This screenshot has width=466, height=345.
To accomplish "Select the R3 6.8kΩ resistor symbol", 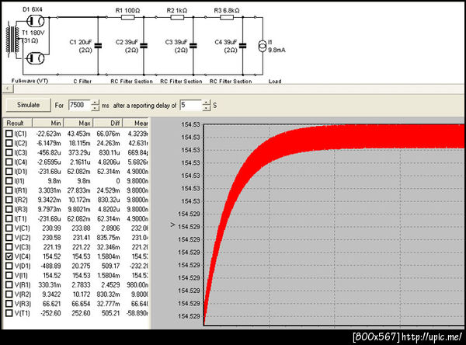I will click(227, 17).
